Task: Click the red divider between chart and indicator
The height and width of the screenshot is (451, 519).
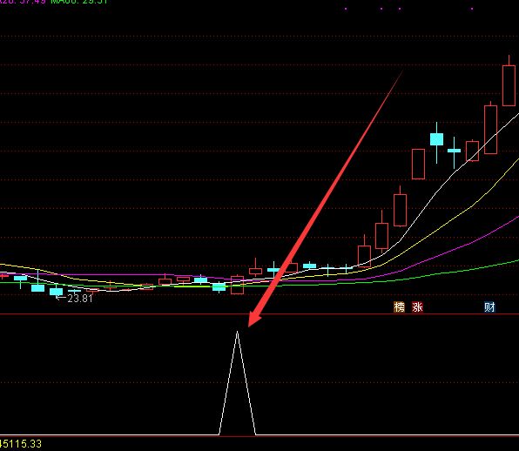Action: (x=259, y=314)
